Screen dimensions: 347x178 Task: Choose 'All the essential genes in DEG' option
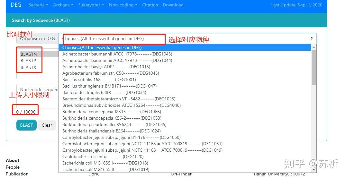[185, 47]
